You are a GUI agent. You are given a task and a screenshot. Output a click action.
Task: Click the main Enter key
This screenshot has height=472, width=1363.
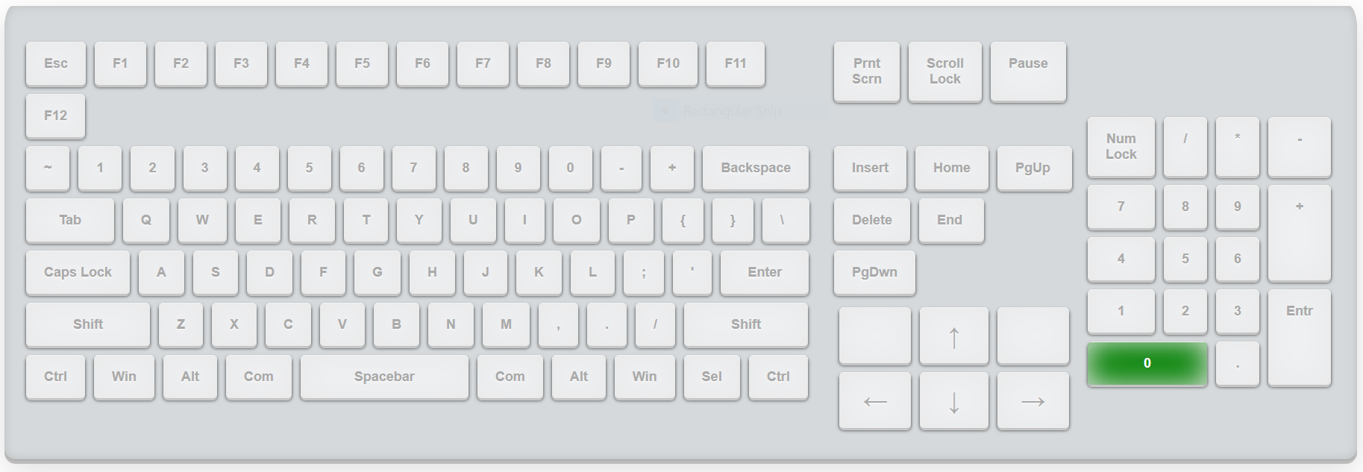coord(765,272)
